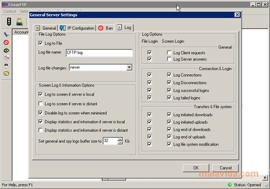The height and width of the screenshot is (189, 270).
Task: Toggle Display statistics if server is local
Action: pos(40,122)
